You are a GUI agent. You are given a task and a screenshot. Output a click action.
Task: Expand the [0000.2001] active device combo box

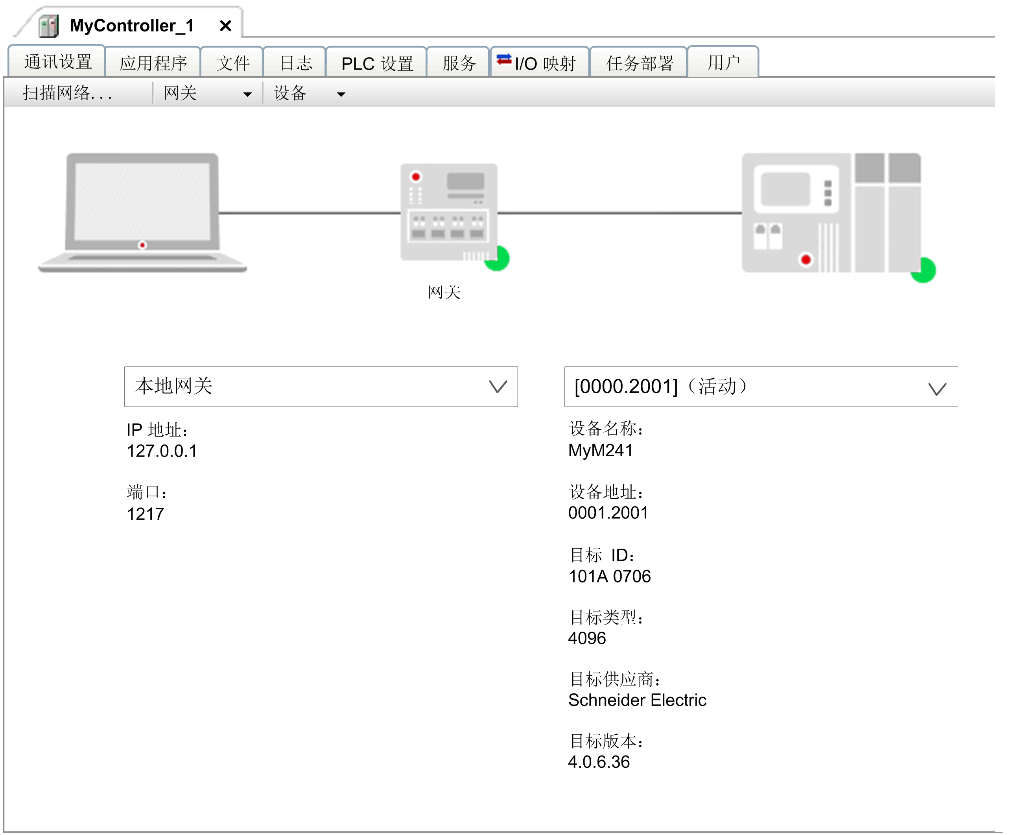[x=937, y=388]
